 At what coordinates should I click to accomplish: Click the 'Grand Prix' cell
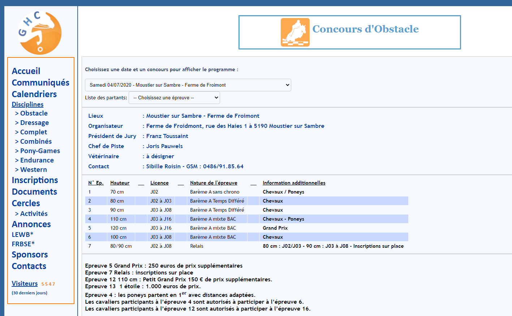(275, 228)
